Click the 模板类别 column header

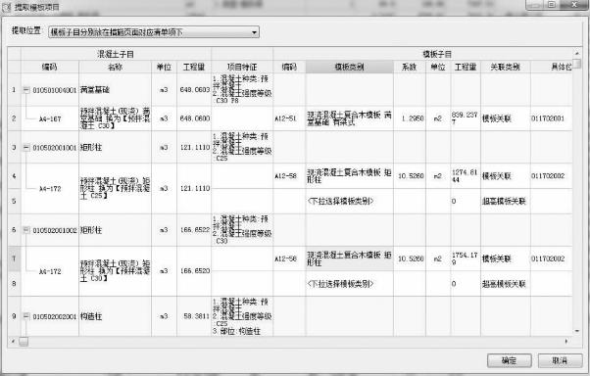click(x=350, y=67)
